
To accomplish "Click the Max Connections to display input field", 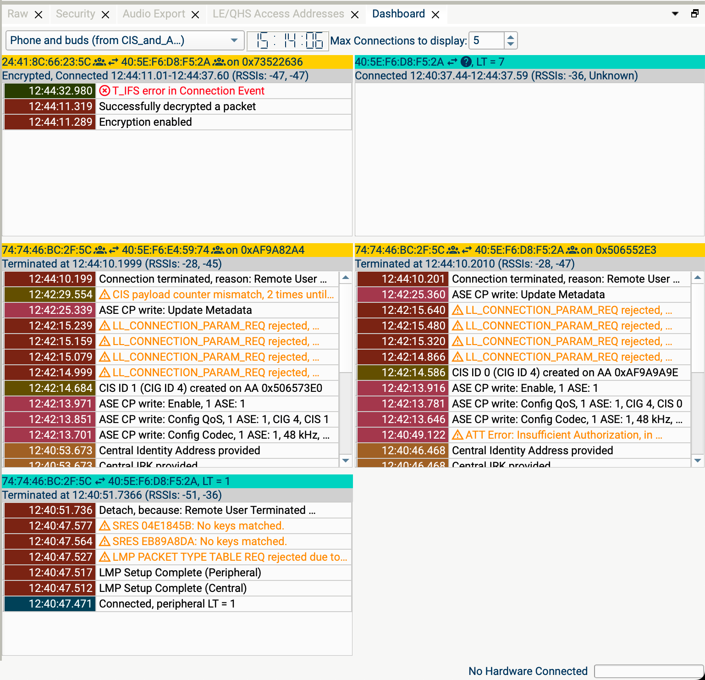I will coord(487,40).
